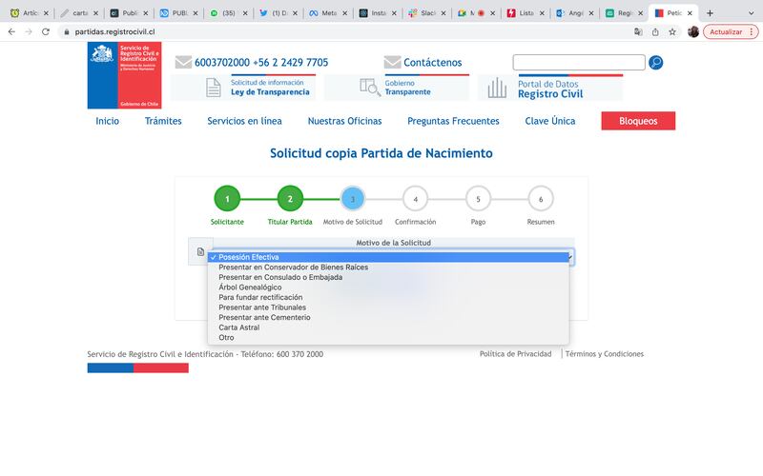The width and height of the screenshot is (763, 476).
Task: Click step 5 Pago circle
Action: [479, 199]
